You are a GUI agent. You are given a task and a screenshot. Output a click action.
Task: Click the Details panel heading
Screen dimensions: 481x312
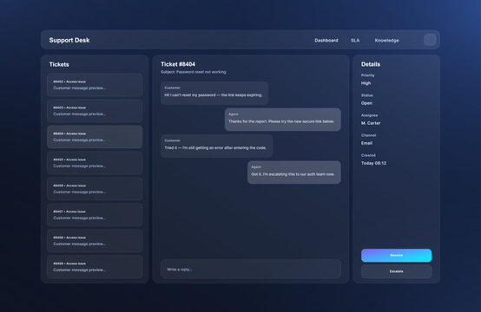pos(371,64)
